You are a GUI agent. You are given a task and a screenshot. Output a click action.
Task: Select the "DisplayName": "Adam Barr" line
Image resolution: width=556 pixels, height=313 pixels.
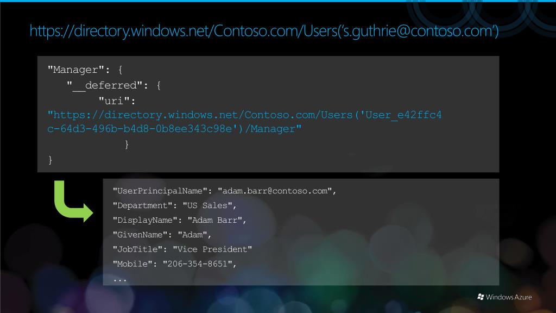[x=179, y=220]
